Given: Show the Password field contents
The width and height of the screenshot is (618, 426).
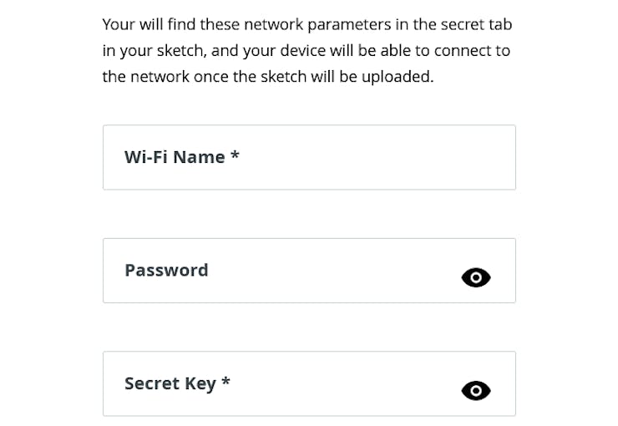Looking at the screenshot, I should click(476, 278).
